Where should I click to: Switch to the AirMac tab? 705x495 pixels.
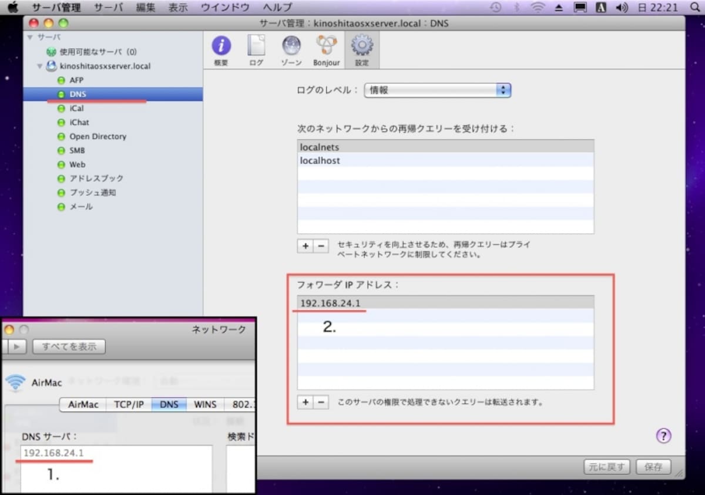(83, 405)
